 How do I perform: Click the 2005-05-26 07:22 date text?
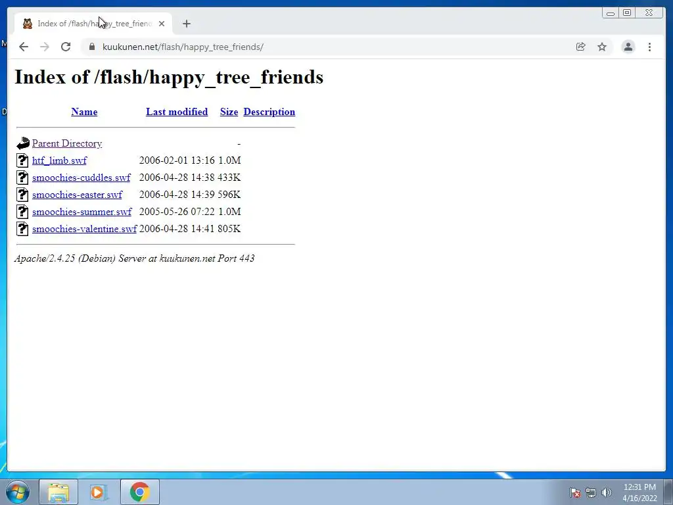tap(177, 212)
